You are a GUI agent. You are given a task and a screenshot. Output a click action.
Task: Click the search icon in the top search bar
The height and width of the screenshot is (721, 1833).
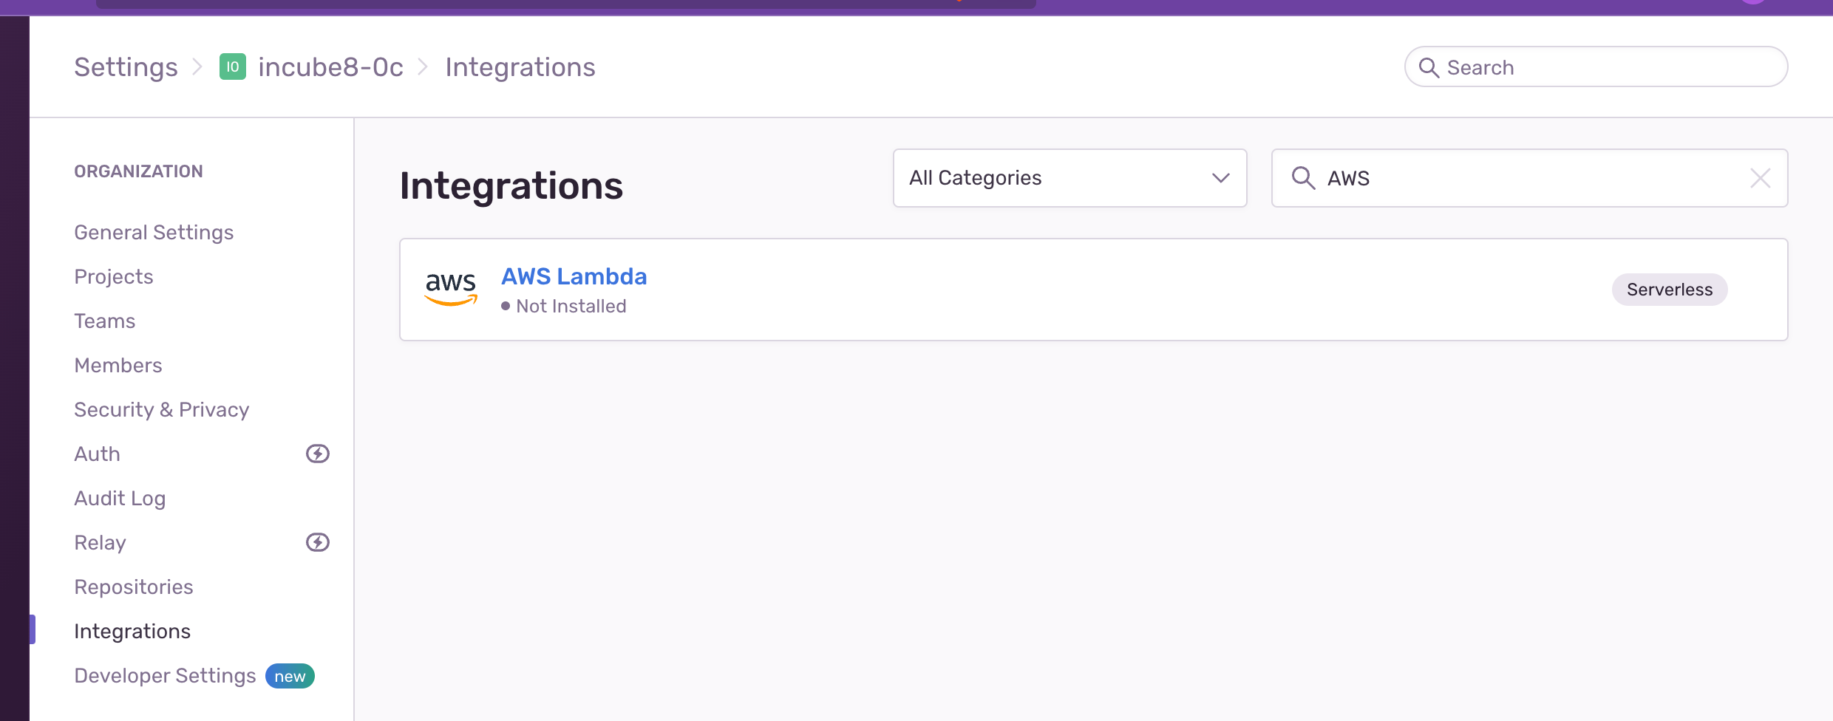click(x=1431, y=66)
